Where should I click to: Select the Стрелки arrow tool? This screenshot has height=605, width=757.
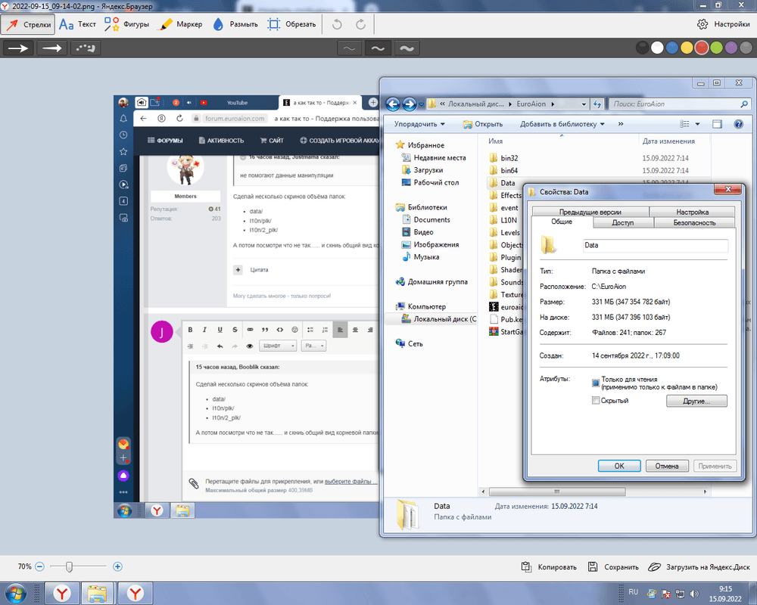[29, 24]
